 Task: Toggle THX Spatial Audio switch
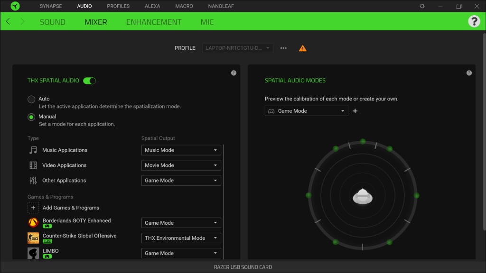(x=90, y=81)
